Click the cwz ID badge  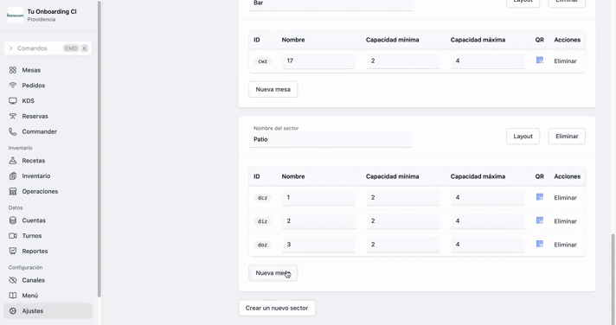point(263,61)
